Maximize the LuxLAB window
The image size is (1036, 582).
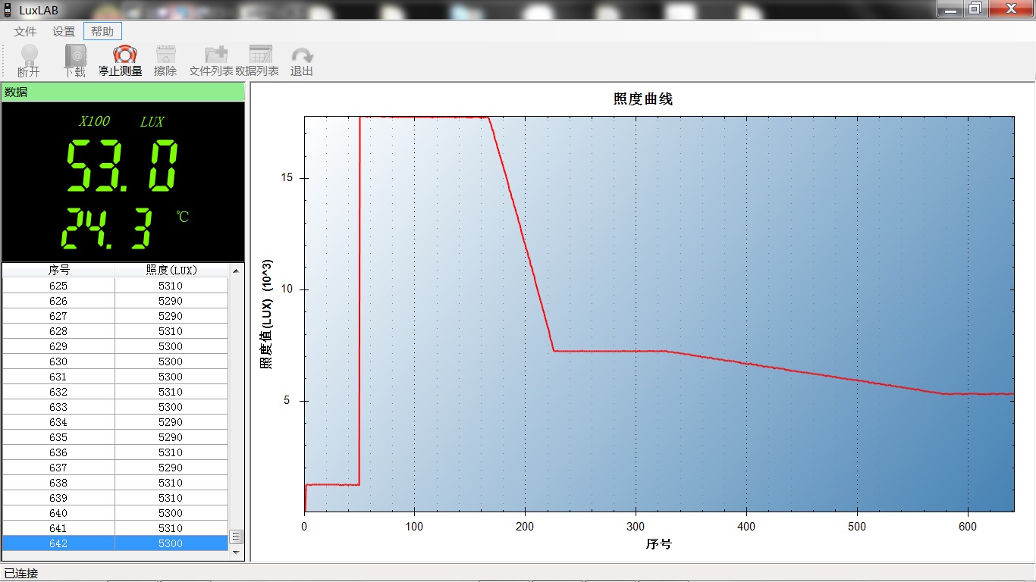click(975, 8)
